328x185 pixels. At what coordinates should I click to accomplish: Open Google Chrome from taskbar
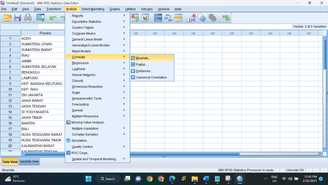tap(149, 179)
